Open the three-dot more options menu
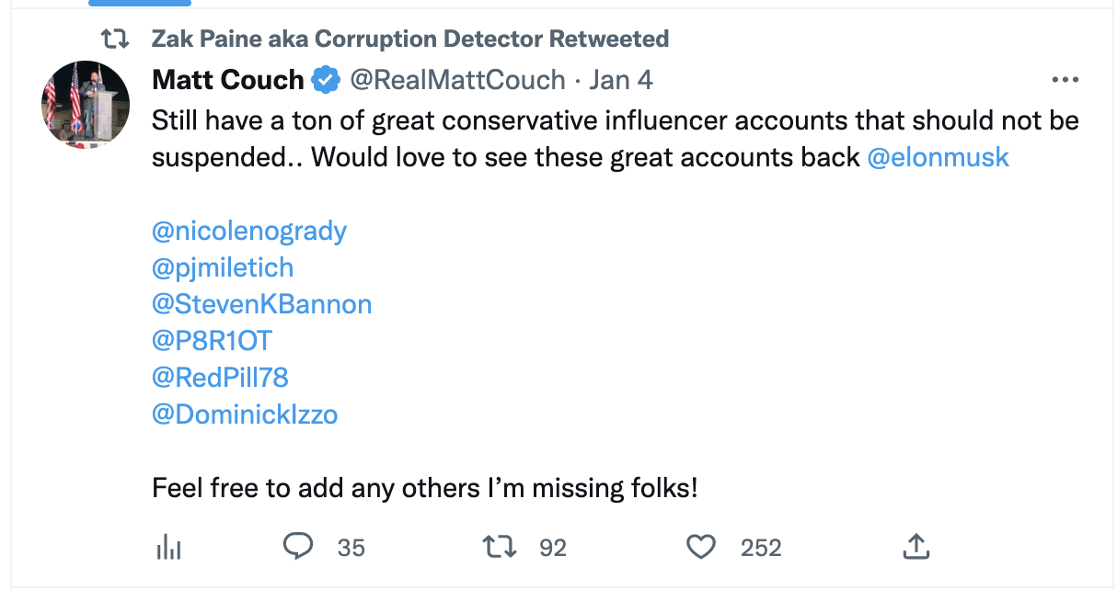1117x590 pixels. [1065, 79]
